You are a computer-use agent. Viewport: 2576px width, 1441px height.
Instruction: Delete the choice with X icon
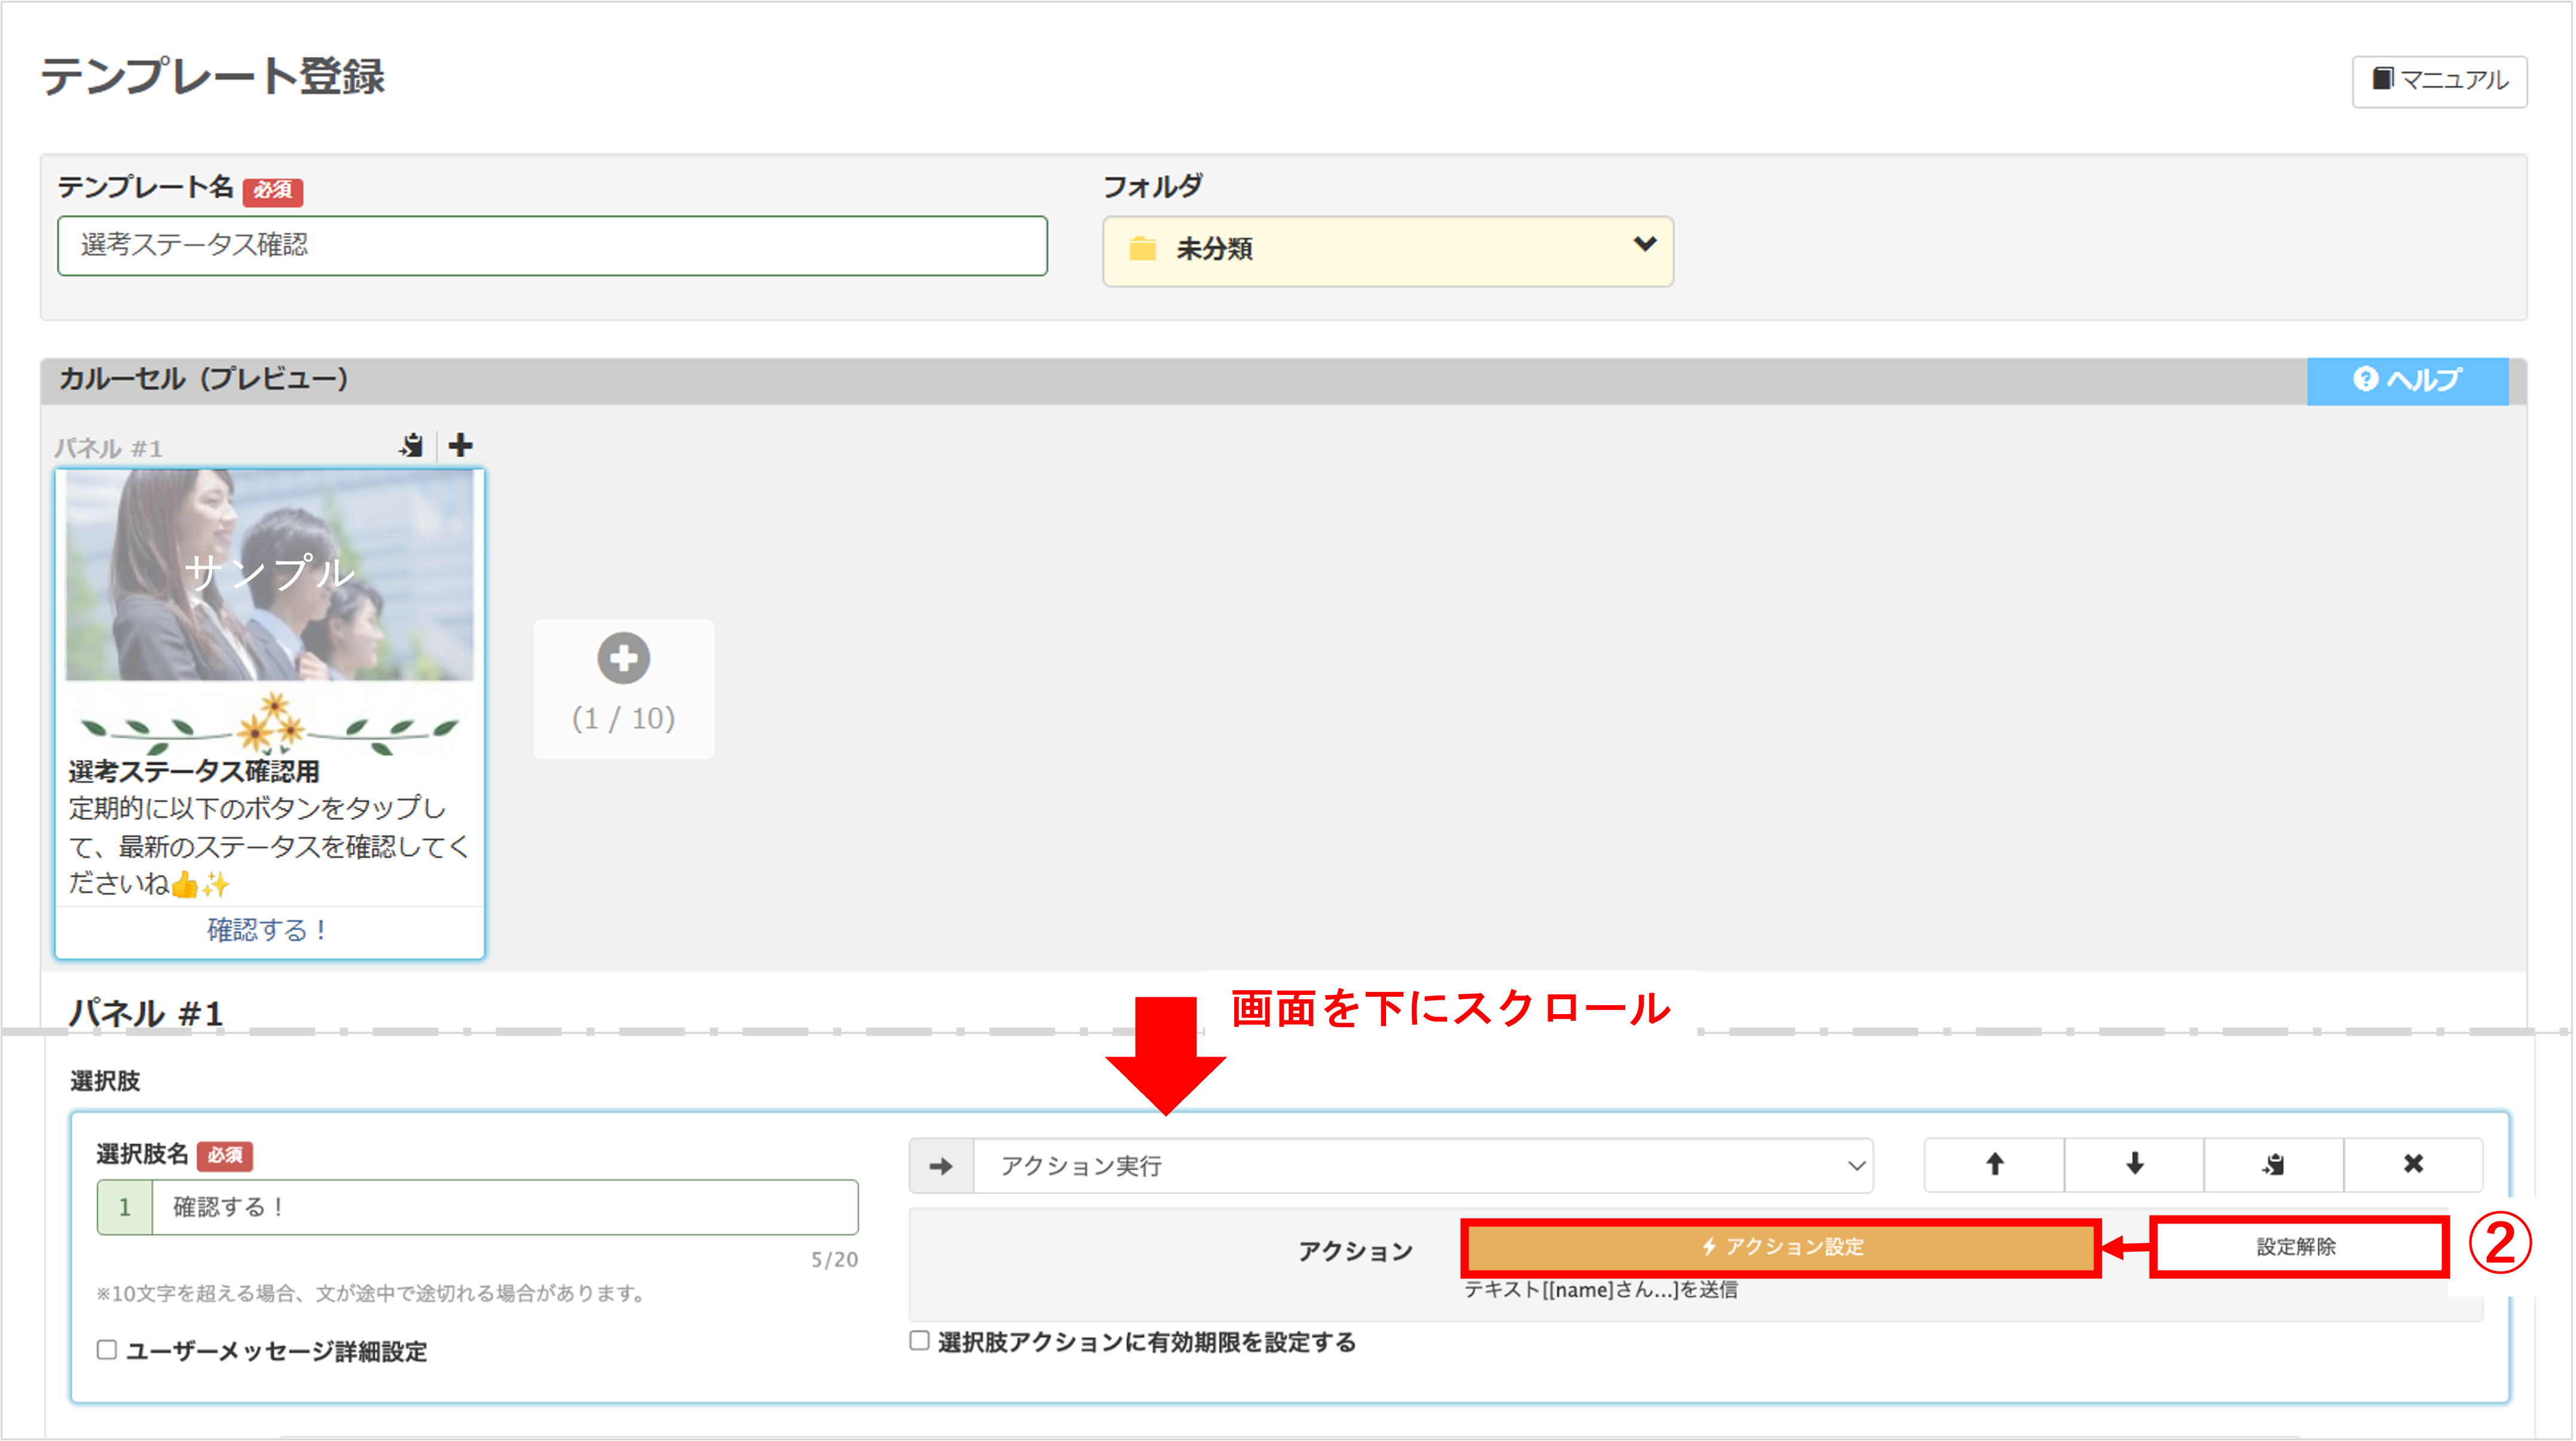pos(2413,1164)
